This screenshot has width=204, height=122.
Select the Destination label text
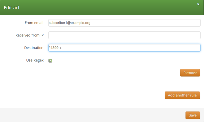[34, 48]
